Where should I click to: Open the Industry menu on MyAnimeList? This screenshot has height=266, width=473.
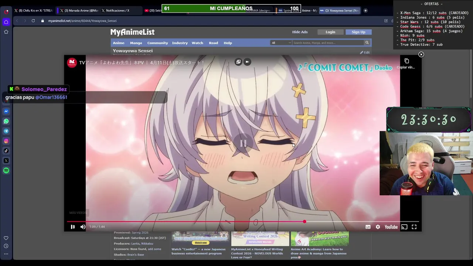coord(180,43)
